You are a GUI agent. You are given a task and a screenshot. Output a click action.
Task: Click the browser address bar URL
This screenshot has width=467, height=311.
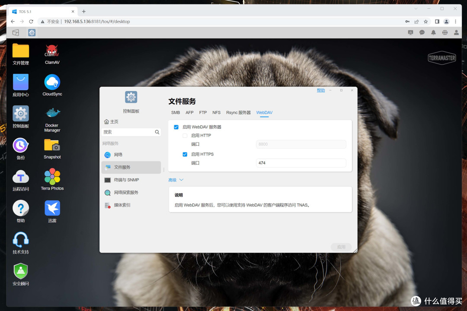[97, 22]
